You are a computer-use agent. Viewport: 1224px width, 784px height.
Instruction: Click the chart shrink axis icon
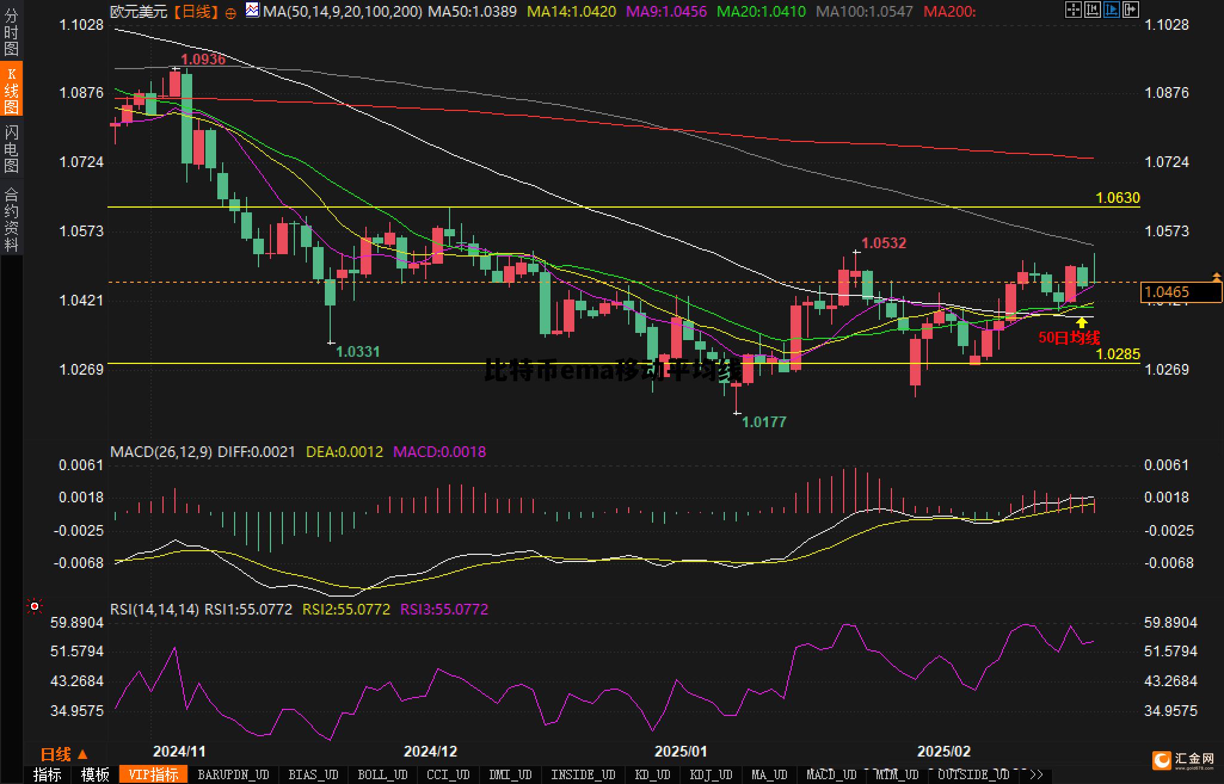(1092, 10)
